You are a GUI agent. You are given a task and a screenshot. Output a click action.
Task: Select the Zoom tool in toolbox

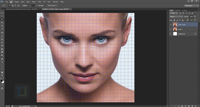click(x=2, y=75)
